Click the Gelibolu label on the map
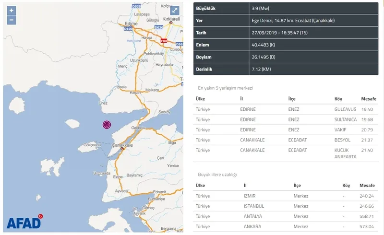The height and width of the screenshot is (235, 384). 138,128
